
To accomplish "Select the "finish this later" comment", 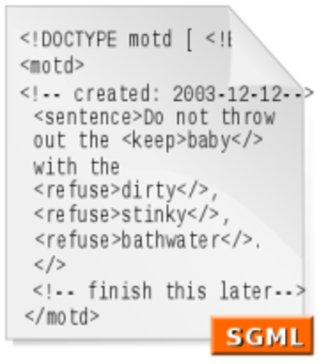I will [x=169, y=290].
